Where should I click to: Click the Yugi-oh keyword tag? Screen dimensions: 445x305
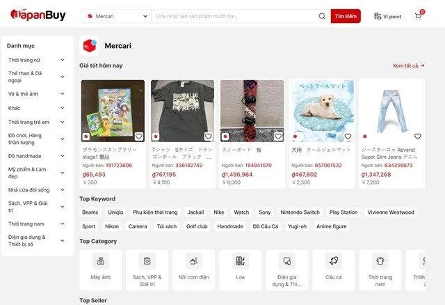point(297,226)
